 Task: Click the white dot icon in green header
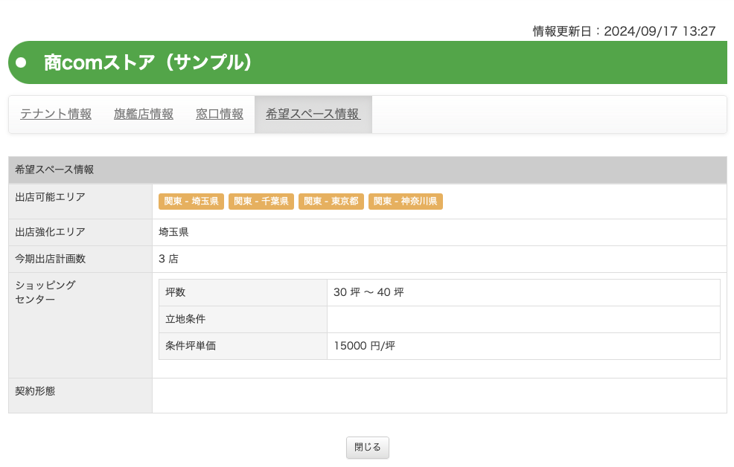pos(22,62)
